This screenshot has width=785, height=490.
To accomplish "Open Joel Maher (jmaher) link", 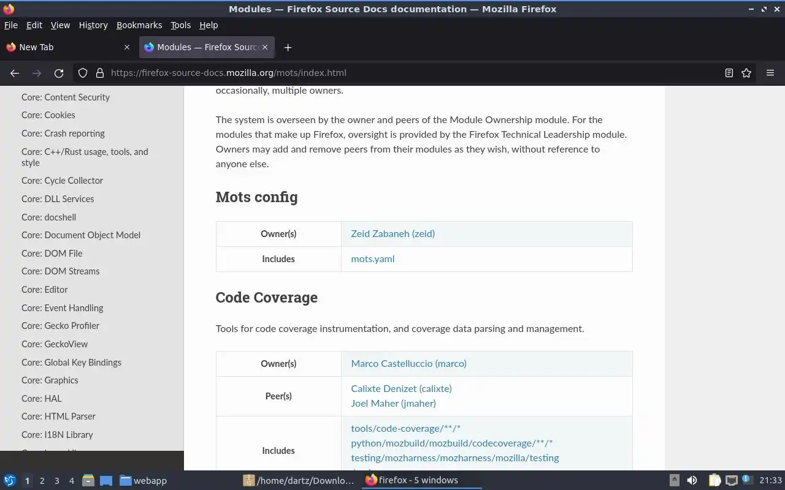I will coord(393,404).
